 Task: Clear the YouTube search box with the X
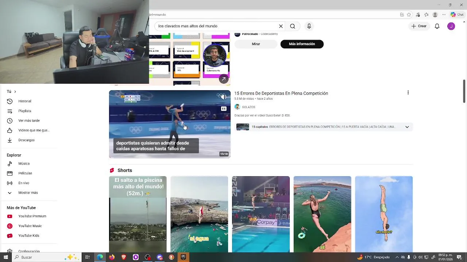[x=281, y=26]
